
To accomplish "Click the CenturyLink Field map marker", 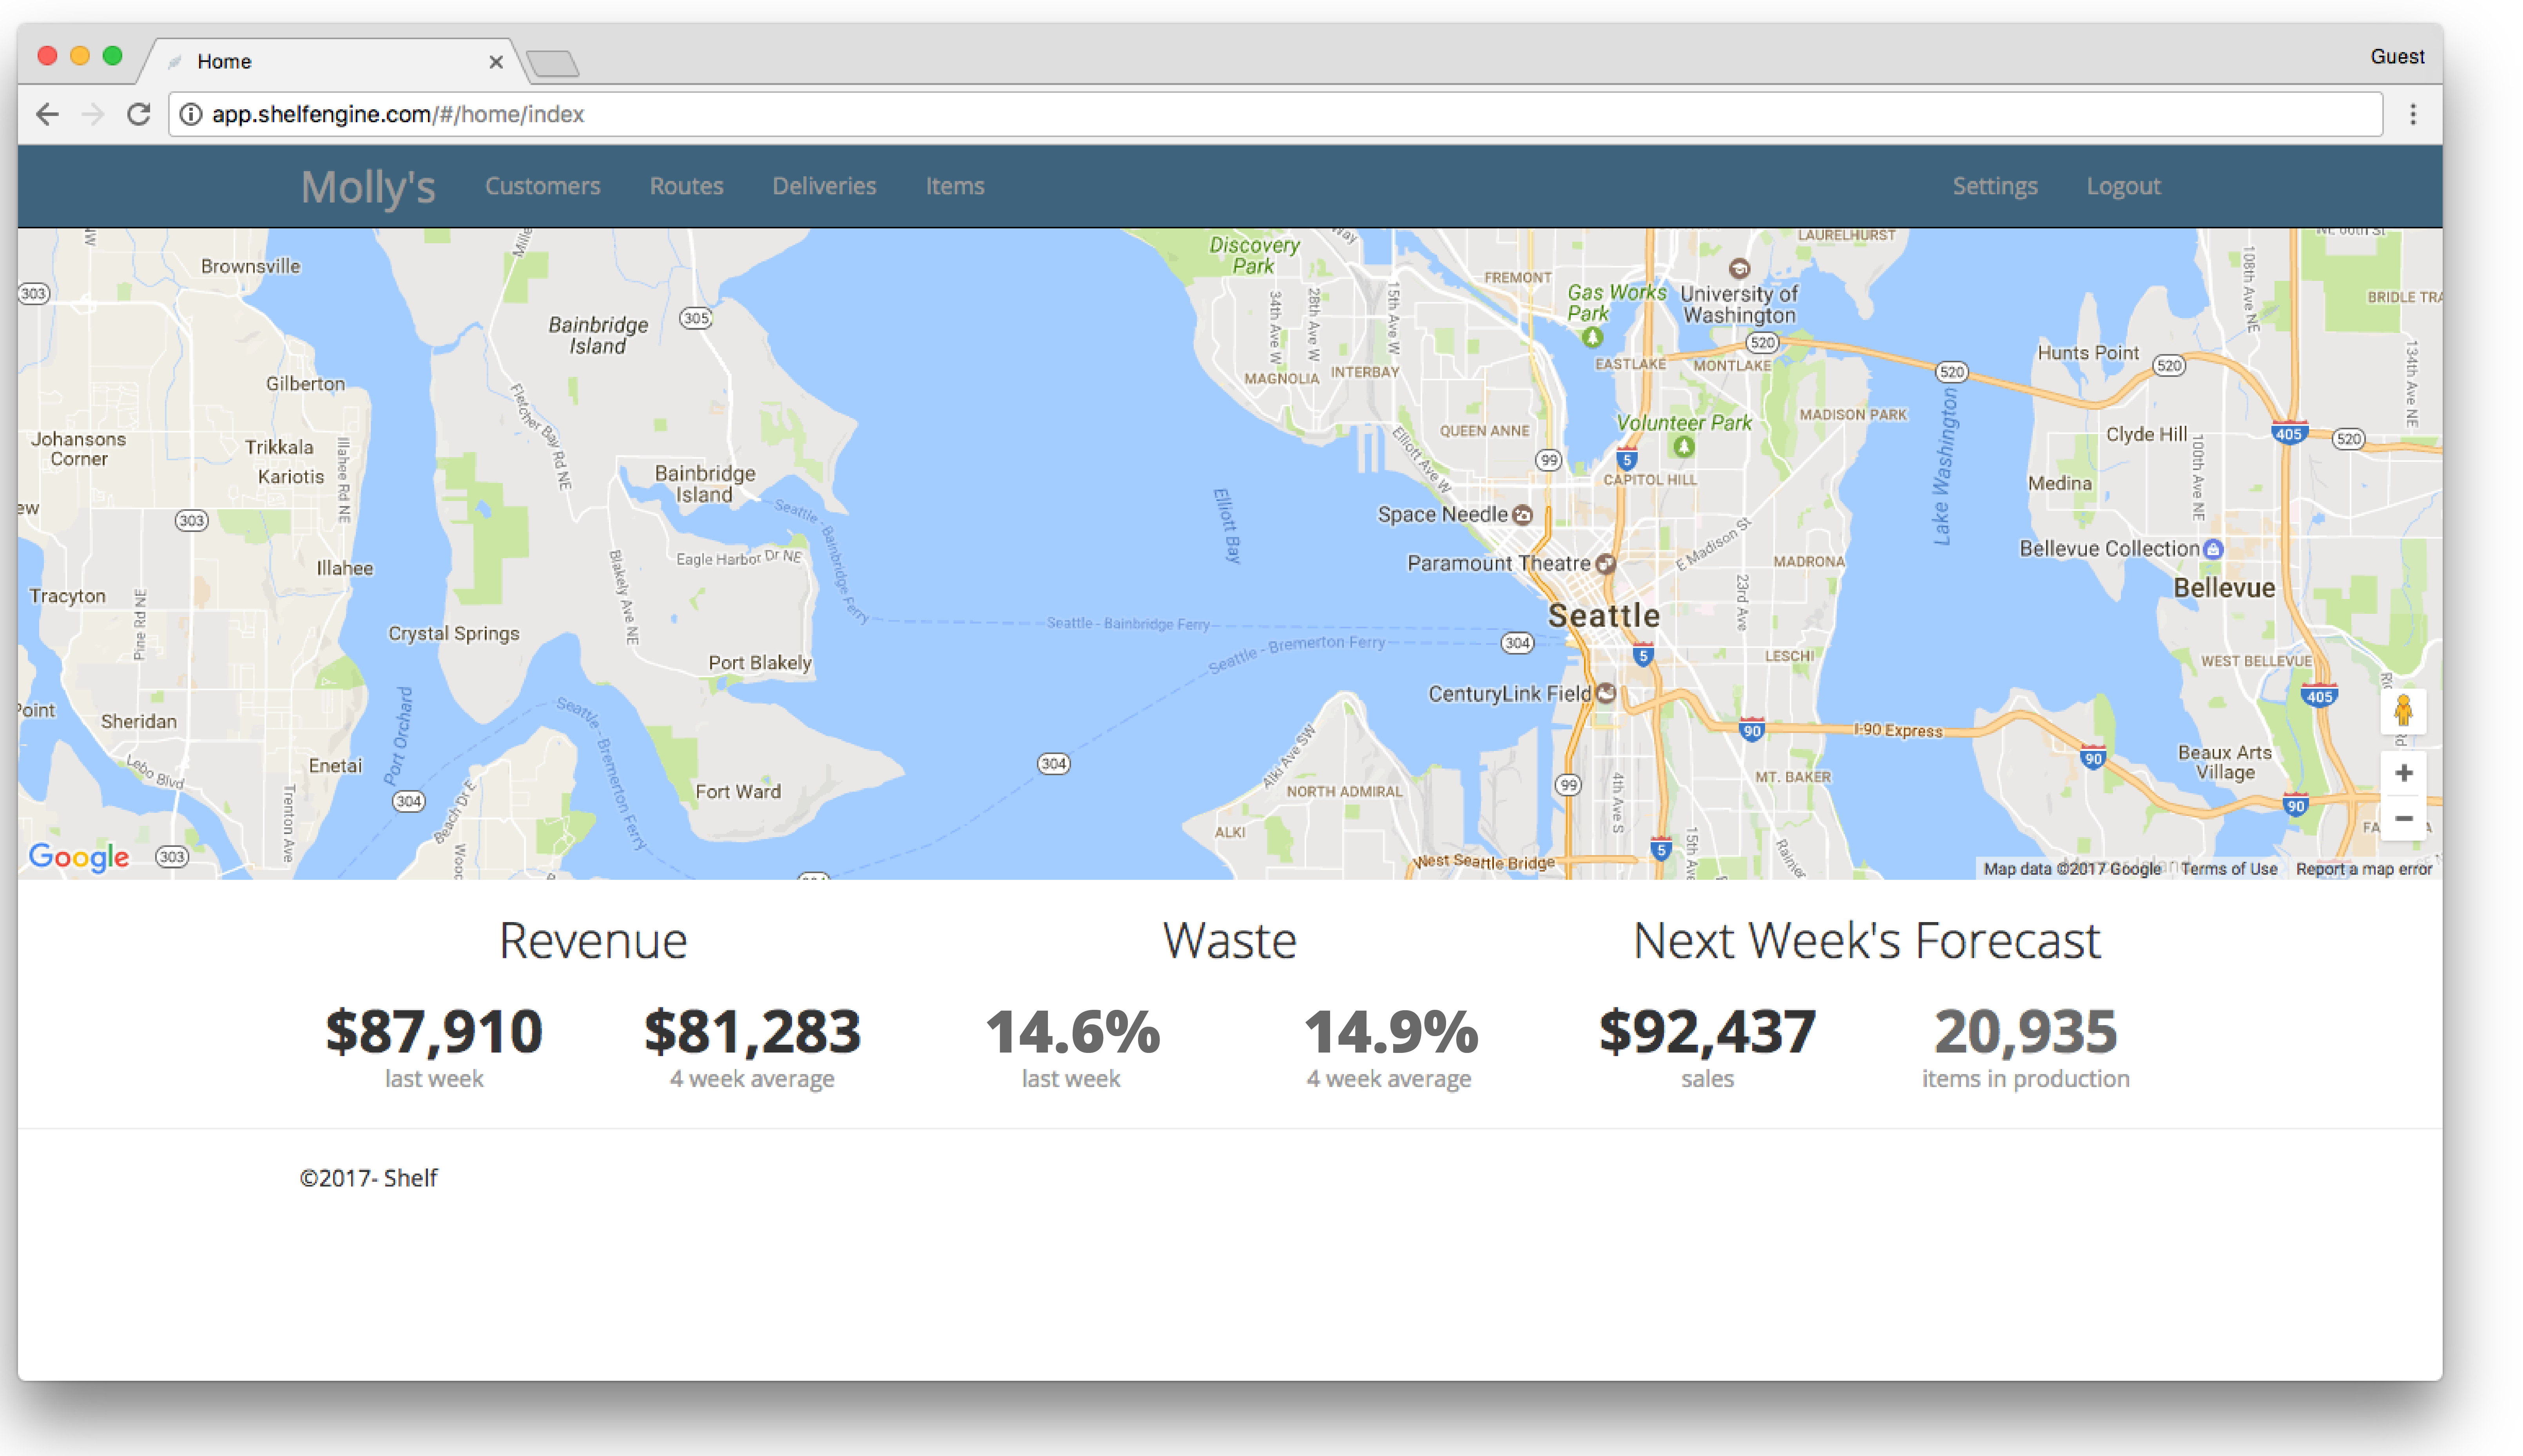I will coord(1606,693).
